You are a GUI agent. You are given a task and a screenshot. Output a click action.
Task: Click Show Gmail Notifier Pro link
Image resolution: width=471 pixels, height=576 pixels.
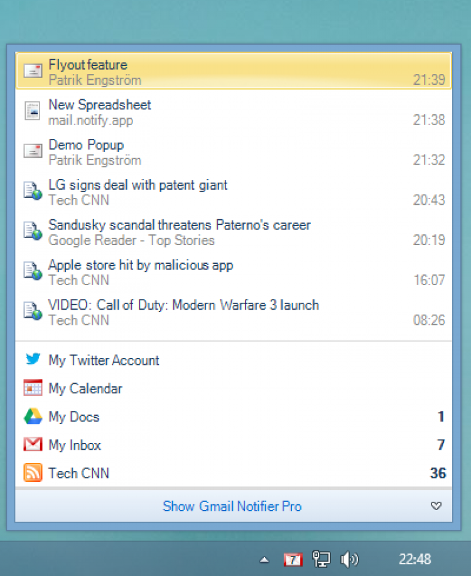pos(232,506)
